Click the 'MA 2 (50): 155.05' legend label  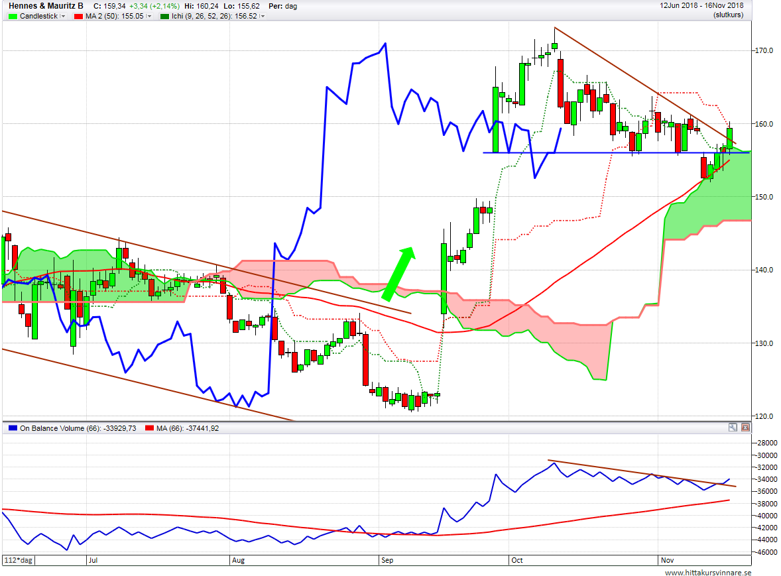[x=115, y=17]
